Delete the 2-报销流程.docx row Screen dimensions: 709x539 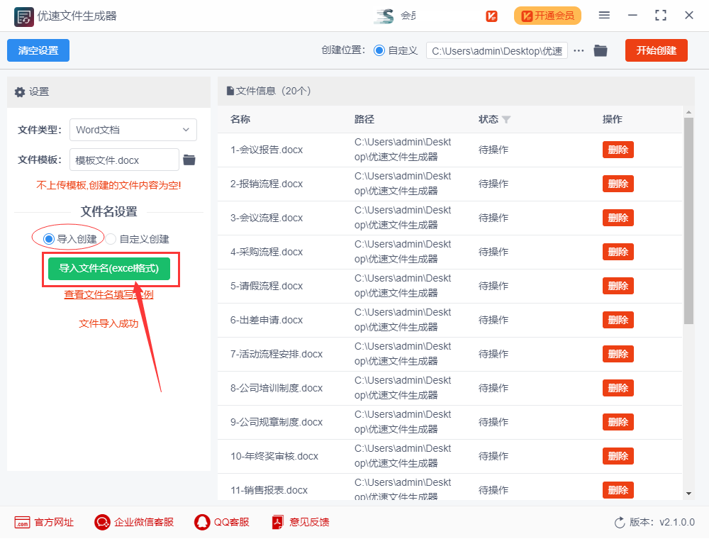coord(618,184)
